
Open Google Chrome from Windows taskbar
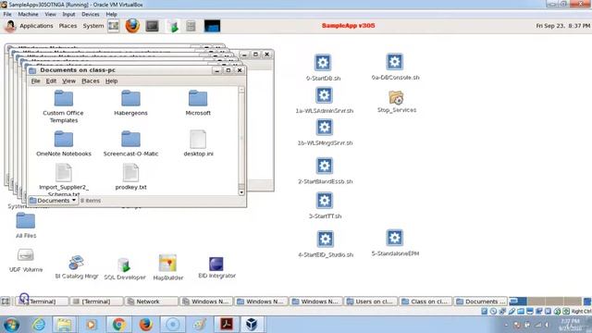coord(118,325)
